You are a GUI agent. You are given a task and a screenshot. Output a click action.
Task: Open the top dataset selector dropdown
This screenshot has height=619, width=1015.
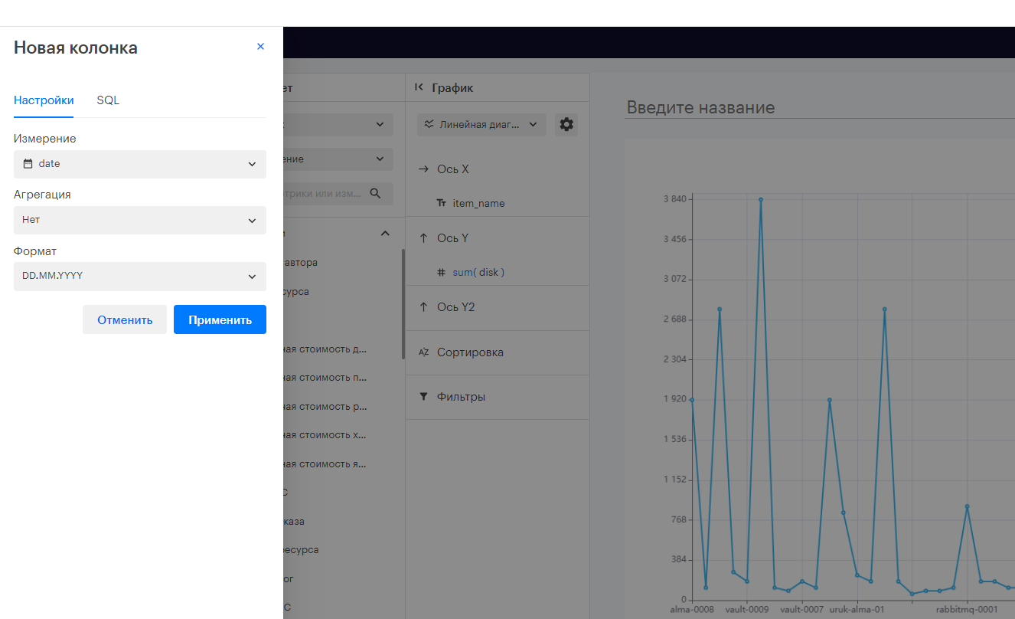pyautogui.click(x=338, y=125)
